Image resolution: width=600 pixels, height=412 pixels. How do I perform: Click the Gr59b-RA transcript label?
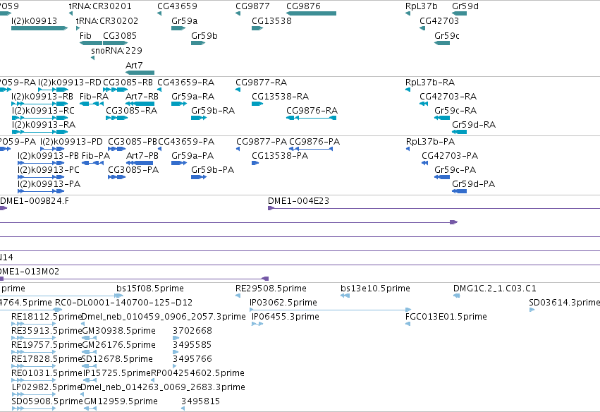point(213,111)
